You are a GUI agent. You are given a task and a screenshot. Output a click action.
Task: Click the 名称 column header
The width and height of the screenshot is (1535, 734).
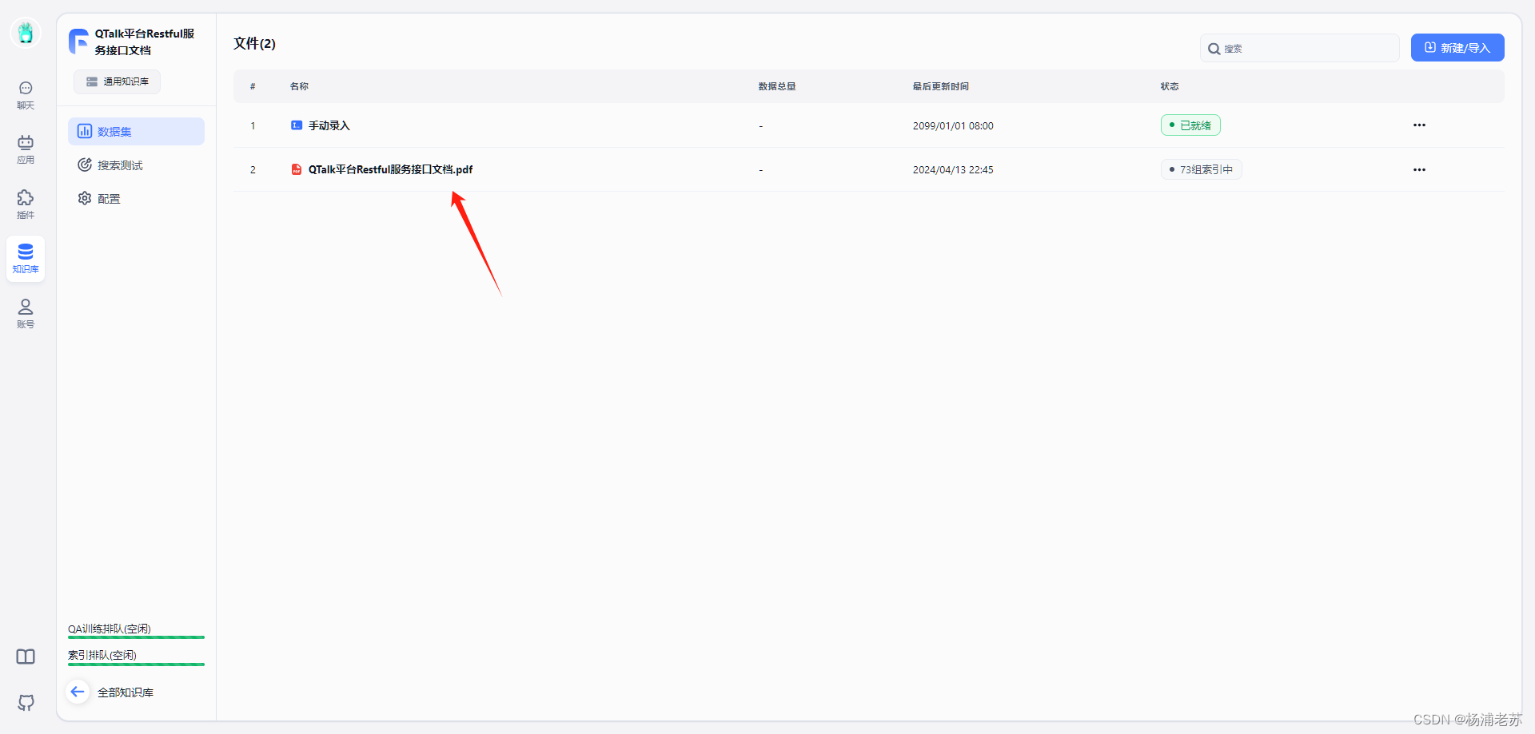click(299, 86)
